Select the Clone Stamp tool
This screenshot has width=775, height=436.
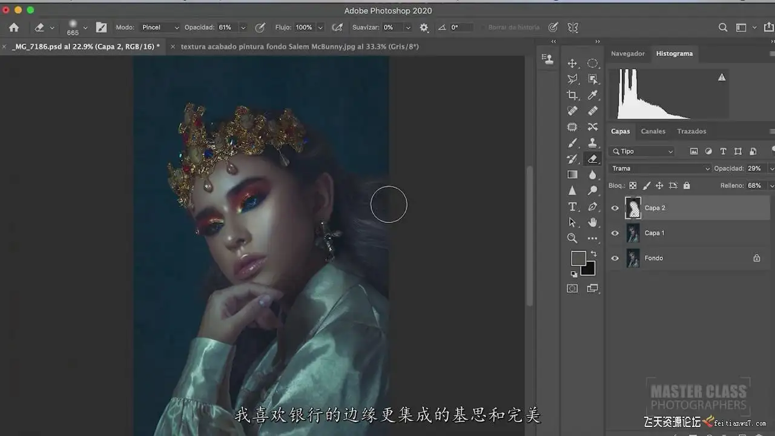click(x=593, y=143)
